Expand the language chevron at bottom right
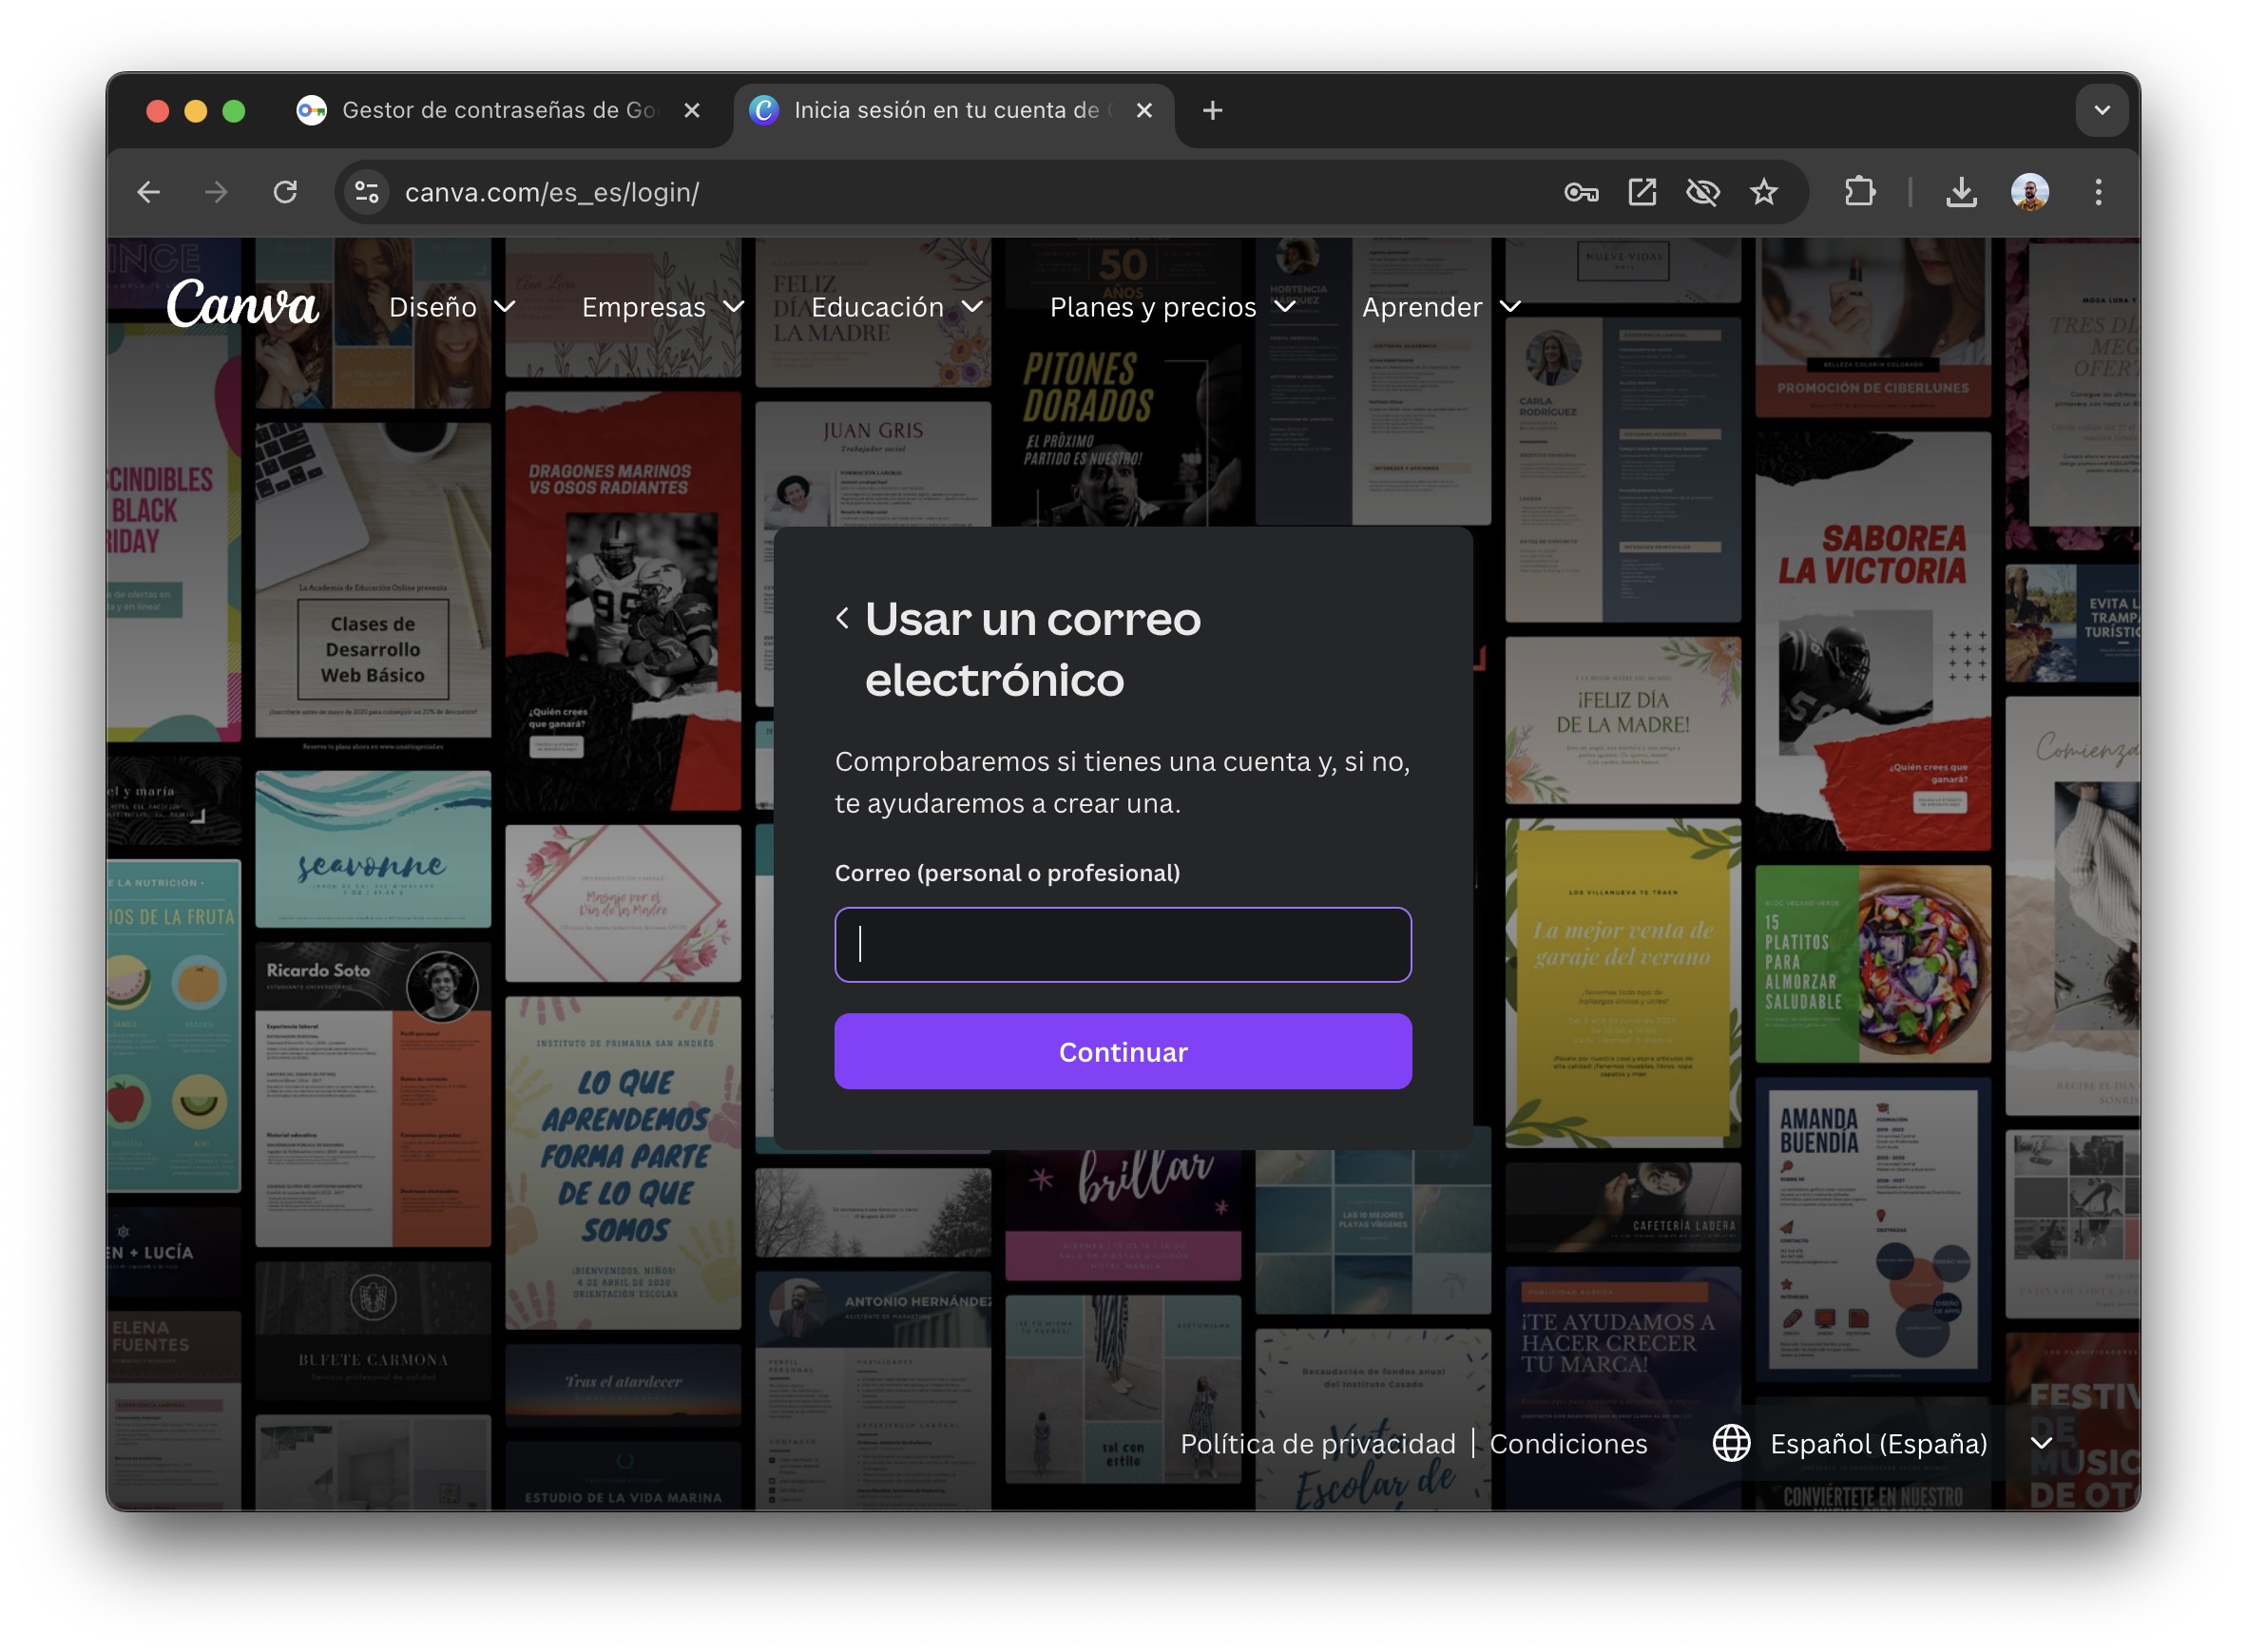 (2041, 1444)
